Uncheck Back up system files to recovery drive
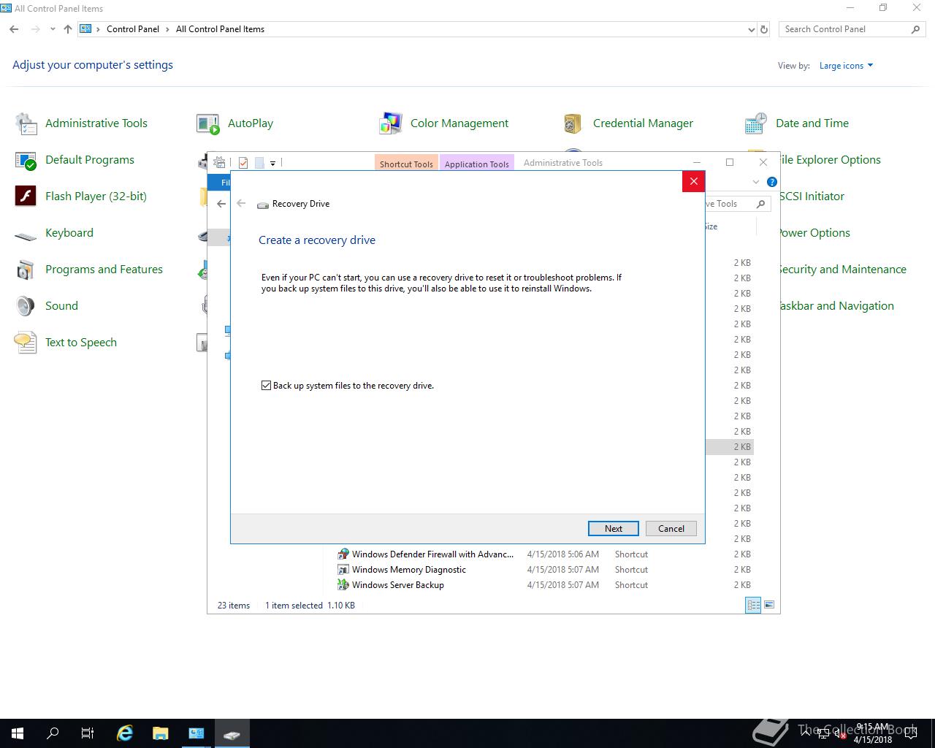935x748 pixels. [266, 386]
